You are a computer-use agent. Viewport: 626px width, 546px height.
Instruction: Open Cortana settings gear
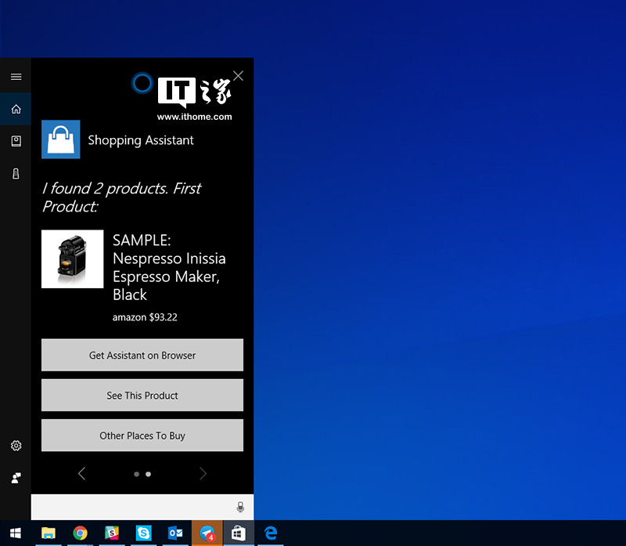point(16,446)
